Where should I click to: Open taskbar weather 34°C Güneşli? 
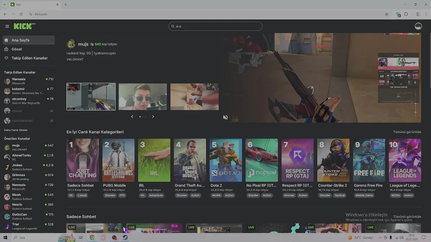click(x=361, y=238)
